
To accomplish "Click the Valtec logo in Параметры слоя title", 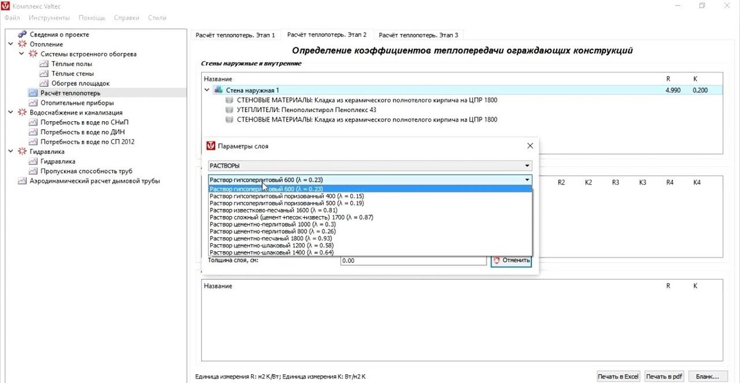I will (210, 146).
